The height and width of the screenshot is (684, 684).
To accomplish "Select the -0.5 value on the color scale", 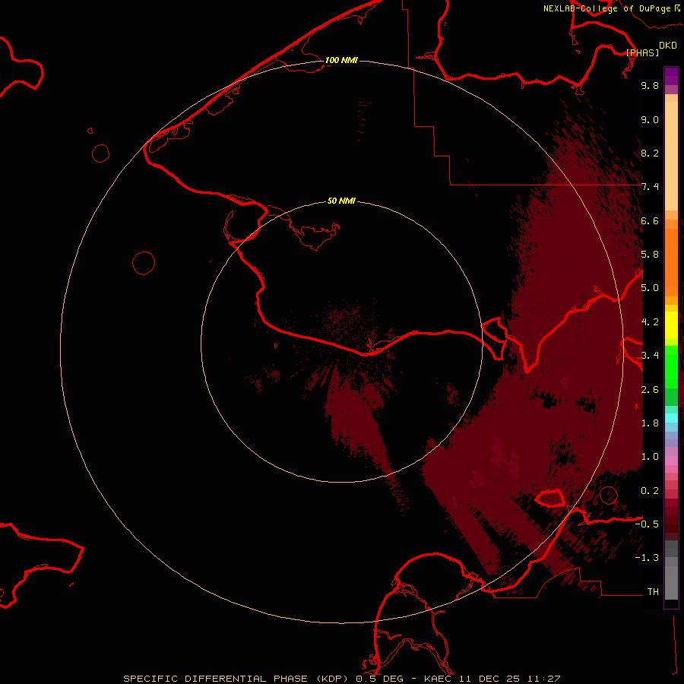I will pos(647,524).
